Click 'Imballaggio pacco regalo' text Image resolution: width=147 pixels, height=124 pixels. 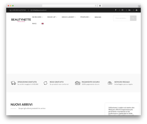point(123,84)
